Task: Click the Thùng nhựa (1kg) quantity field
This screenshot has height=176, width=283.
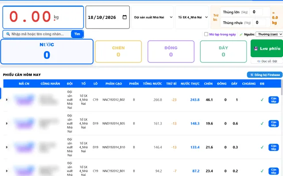Action: coord(259,22)
